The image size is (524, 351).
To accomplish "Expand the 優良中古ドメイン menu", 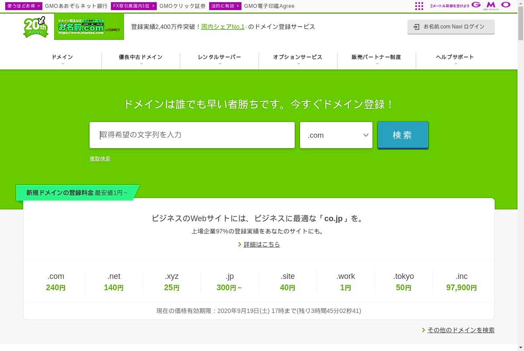I will coord(141,59).
